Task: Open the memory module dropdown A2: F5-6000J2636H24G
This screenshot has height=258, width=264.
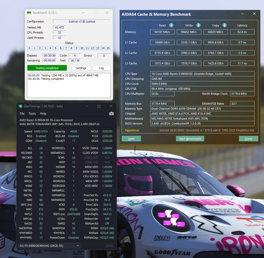Action: point(49,246)
